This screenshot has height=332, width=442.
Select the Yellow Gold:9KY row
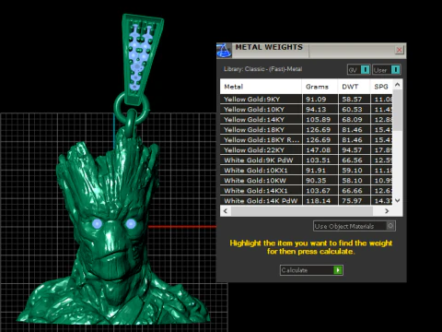pyautogui.click(x=307, y=99)
